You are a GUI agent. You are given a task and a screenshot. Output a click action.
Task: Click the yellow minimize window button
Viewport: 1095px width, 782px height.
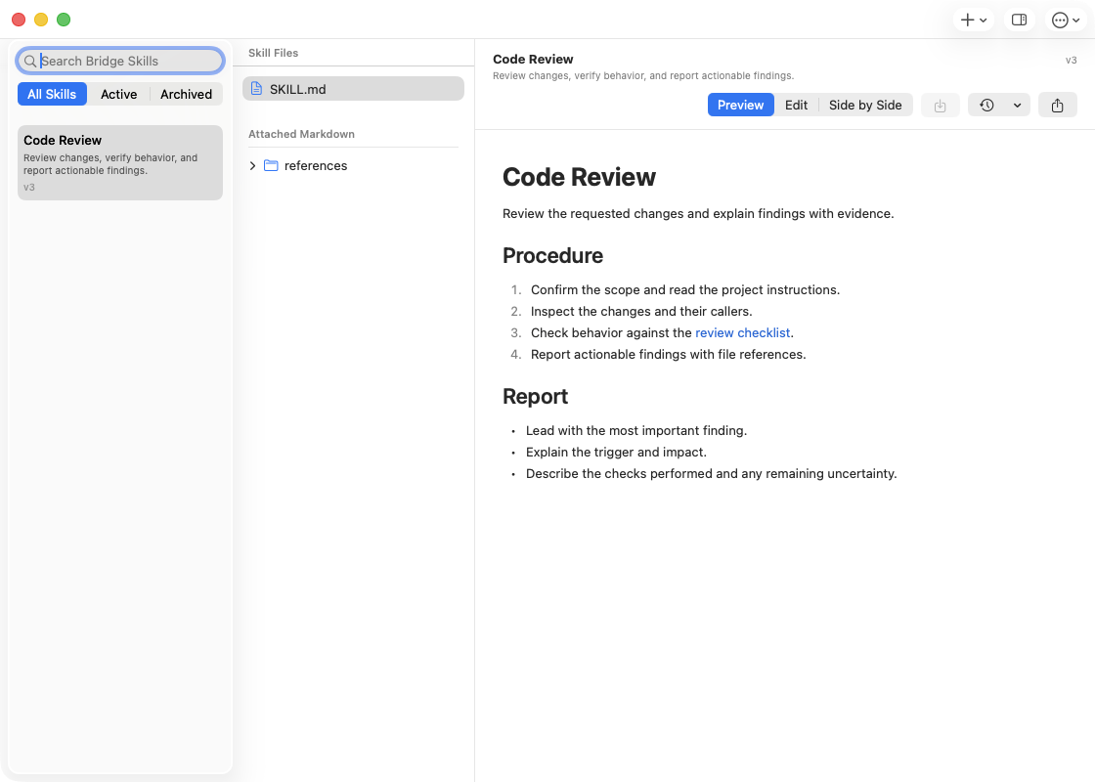coord(41,20)
